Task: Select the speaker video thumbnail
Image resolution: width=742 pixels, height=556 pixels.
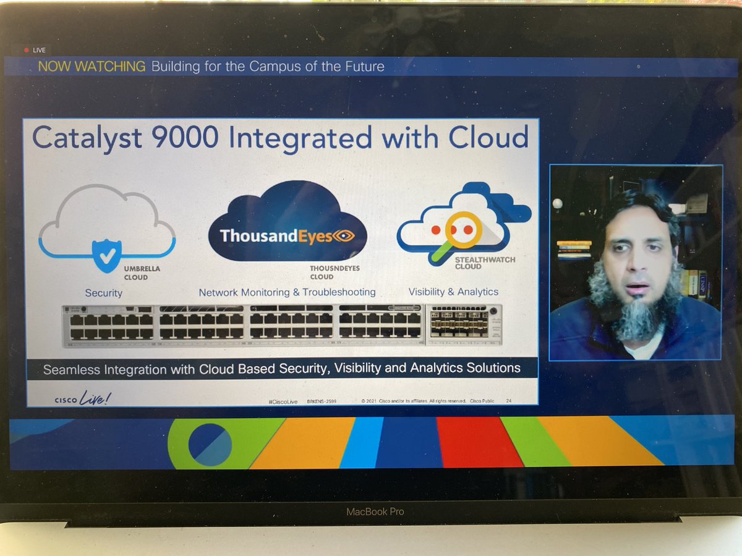Action: [636, 262]
